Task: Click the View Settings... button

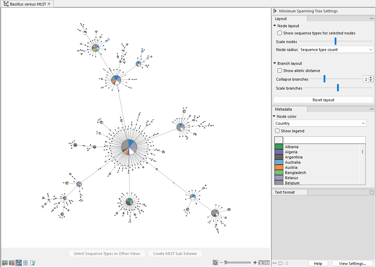Action: coord(352,264)
